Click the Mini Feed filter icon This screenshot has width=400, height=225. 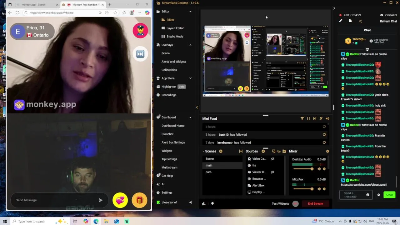(x=302, y=118)
